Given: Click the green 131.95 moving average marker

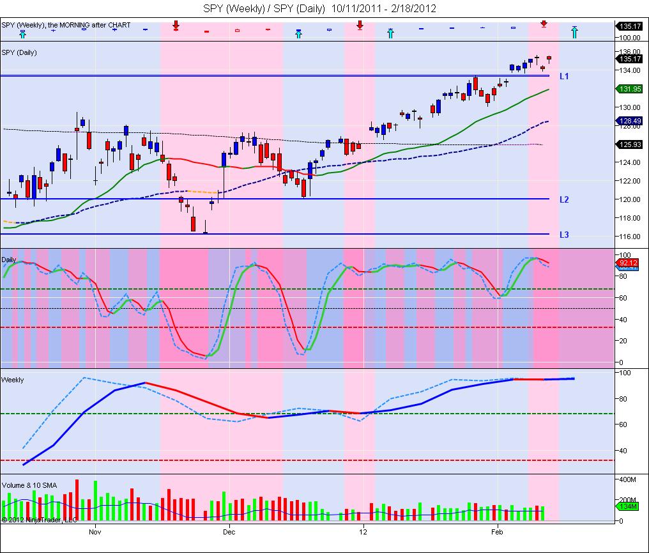Looking at the screenshot, I should [630, 89].
